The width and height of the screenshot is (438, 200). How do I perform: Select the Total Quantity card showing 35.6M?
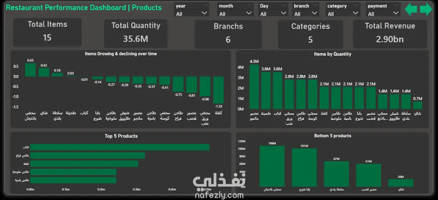click(x=136, y=34)
